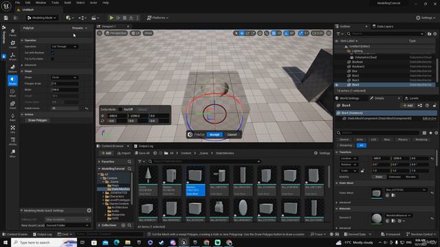Open the Presets dropdown
Viewport: 440px width, 247px height.
(80, 28)
